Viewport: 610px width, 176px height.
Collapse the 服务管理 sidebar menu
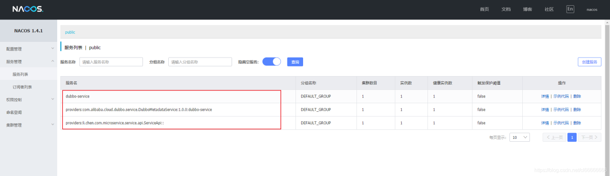coord(29,61)
